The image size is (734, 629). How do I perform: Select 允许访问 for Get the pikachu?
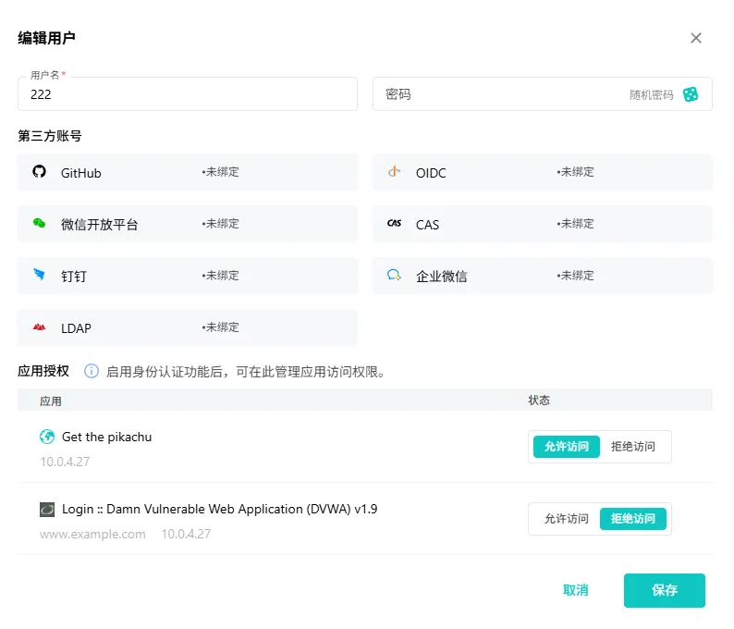[x=567, y=447]
